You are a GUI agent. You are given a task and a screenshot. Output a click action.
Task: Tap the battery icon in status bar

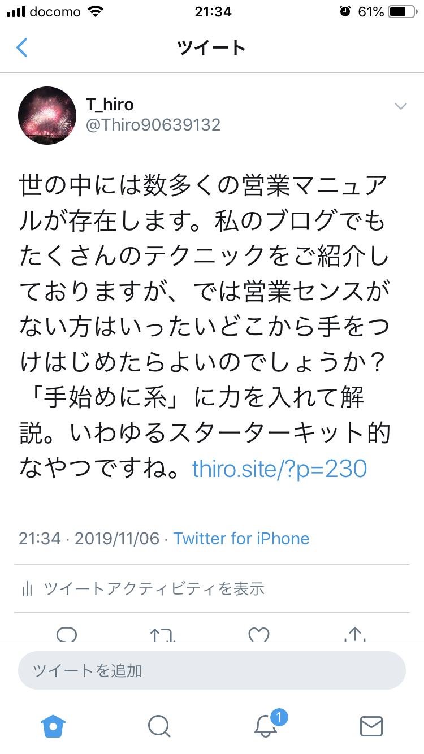tap(402, 11)
